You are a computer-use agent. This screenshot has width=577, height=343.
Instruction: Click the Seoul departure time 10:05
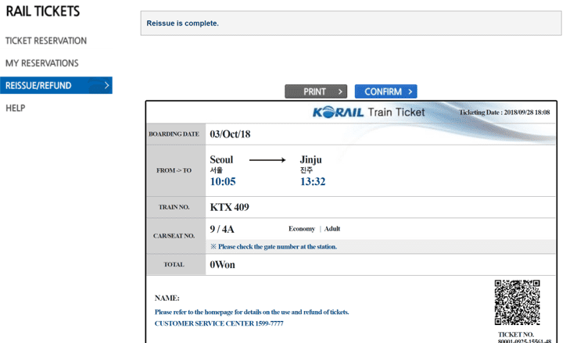(223, 182)
